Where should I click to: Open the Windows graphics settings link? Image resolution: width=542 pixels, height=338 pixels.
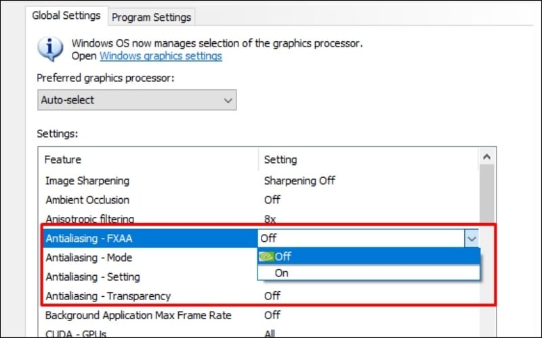click(x=161, y=56)
